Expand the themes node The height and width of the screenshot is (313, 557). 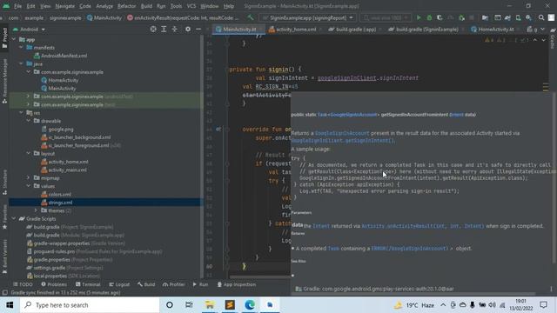pyautogui.click(x=36, y=210)
